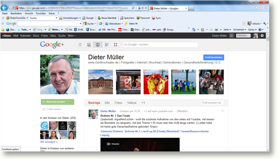
Task: Open the Bearbeiten menu
Action: [16, 14]
